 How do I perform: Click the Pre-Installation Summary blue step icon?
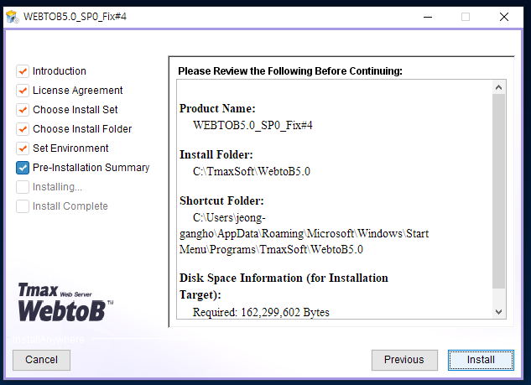[x=23, y=168]
